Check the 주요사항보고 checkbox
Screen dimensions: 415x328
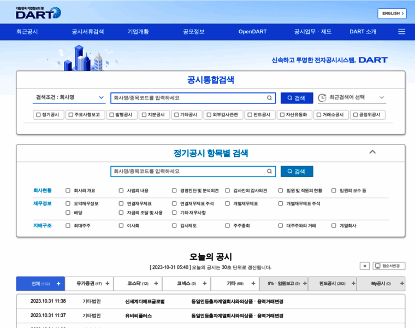70,115
